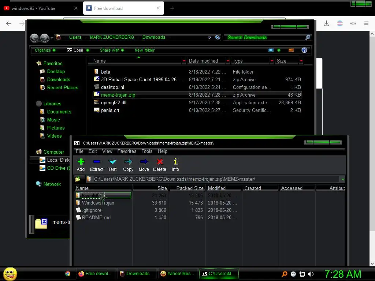Open the View menu in 7-Zip

pyautogui.click(x=107, y=151)
